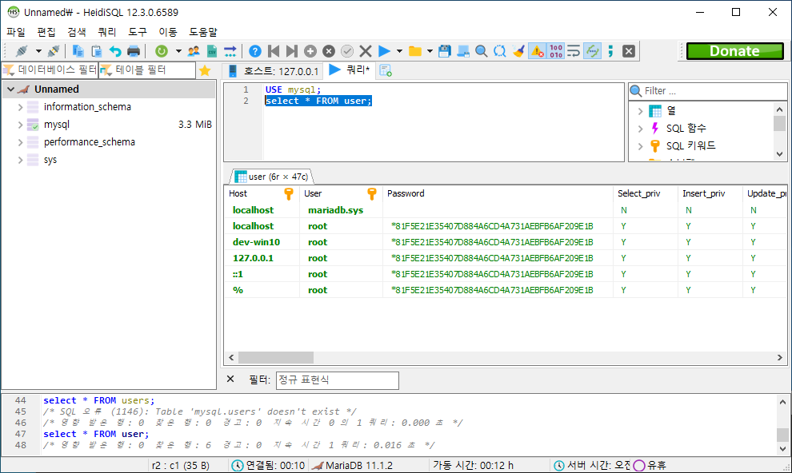The height and width of the screenshot is (473, 792).
Task: Click the connect to server plug icon
Action: click(22, 51)
